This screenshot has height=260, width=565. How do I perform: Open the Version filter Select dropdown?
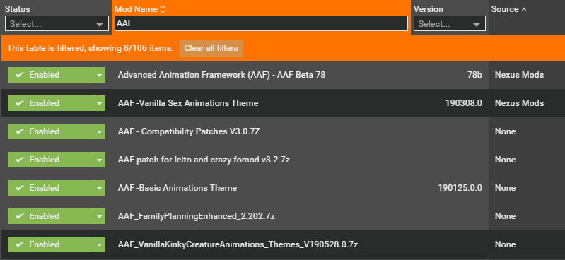449,24
